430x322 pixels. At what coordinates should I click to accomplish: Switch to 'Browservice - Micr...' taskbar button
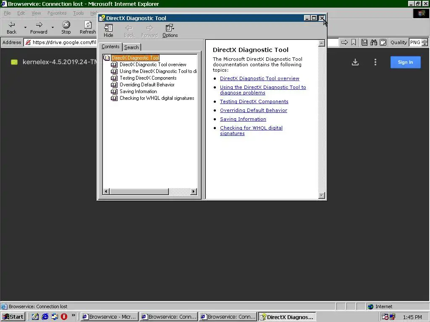pos(110,317)
